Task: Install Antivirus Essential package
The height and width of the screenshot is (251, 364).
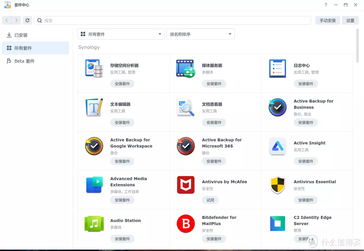Action: tap(305, 200)
